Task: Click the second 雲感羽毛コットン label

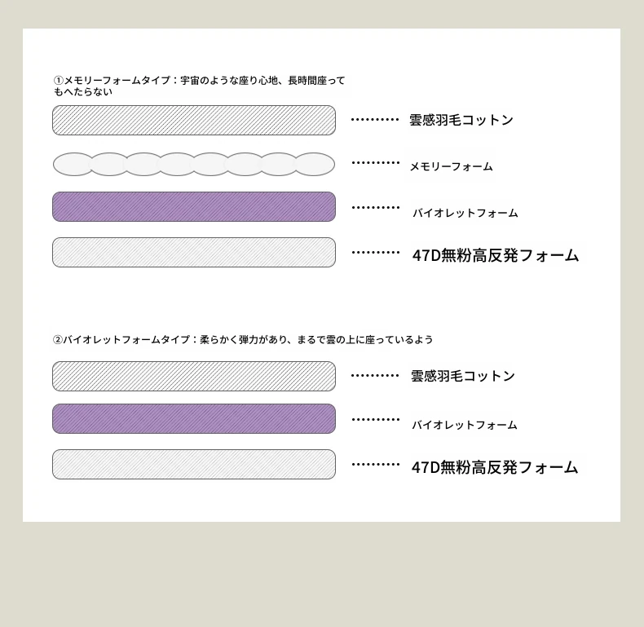Action: [x=462, y=376]
